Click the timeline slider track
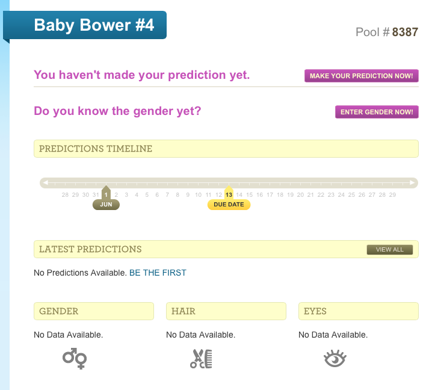438x390 pixels. [x=229, y=183]
